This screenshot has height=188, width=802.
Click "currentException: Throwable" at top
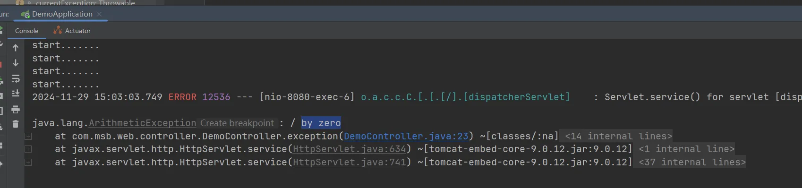click(85, 3)
